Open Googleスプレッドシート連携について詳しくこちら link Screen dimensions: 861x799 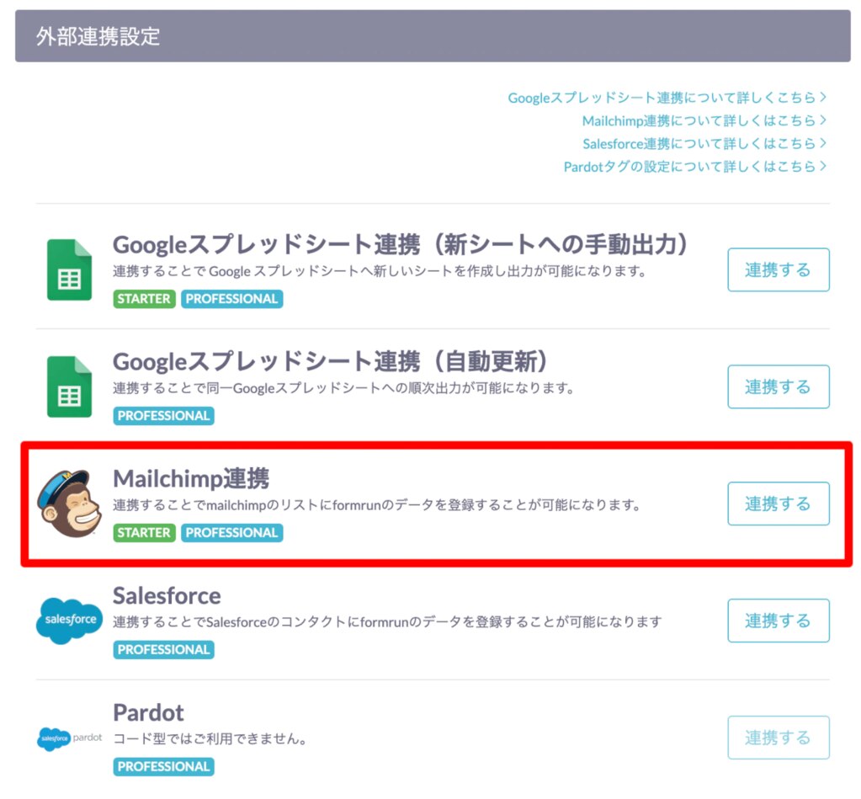coord(667,98)
